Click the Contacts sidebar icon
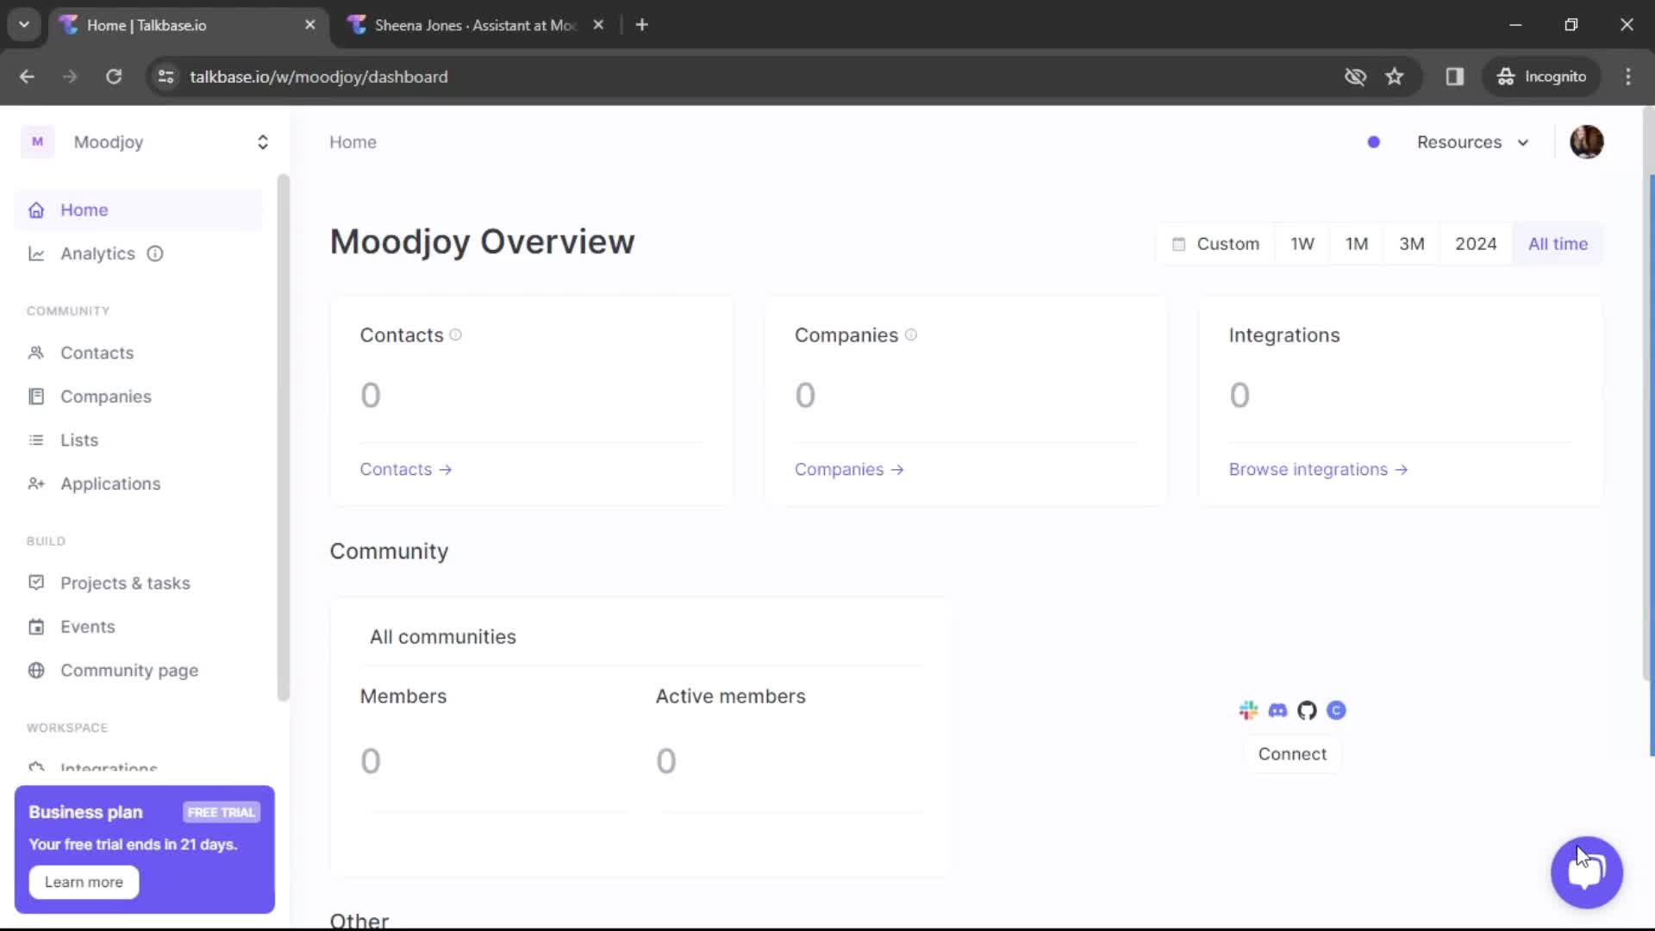The width and height of the screenshot is (1655, 931). pos(35,353)
